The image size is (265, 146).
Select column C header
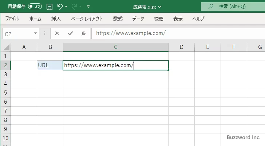(x=116, y=47)
